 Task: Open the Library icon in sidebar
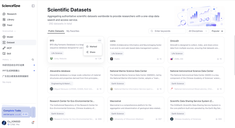pyautogui.click(x=4, y=19)
